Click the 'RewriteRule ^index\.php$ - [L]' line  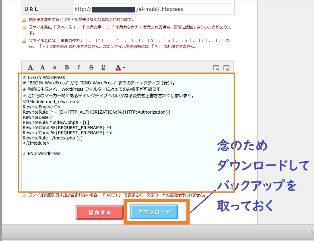click(56, 123)
